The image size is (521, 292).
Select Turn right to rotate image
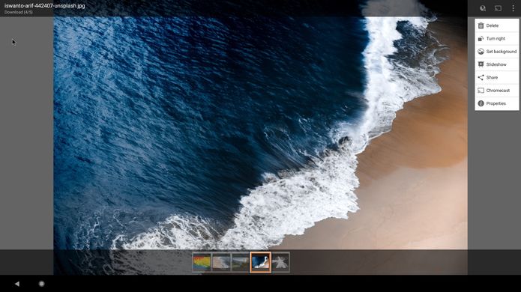point(497,38)
